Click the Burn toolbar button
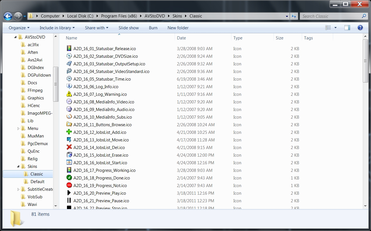This screenshot has width=371, height=231. [x=153, y=28]
